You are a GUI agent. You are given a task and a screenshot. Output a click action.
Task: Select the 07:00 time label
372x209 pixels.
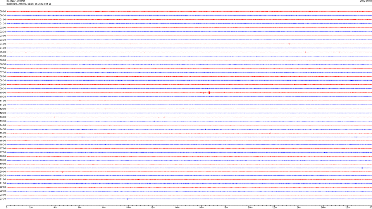(3, 68)
